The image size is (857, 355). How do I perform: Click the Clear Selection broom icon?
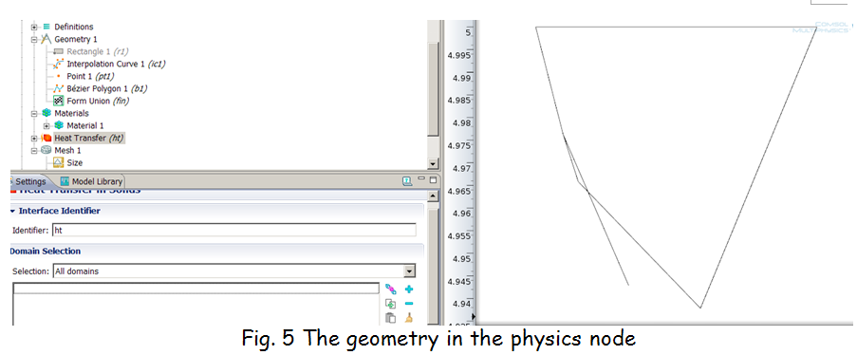tap(409, 318)
